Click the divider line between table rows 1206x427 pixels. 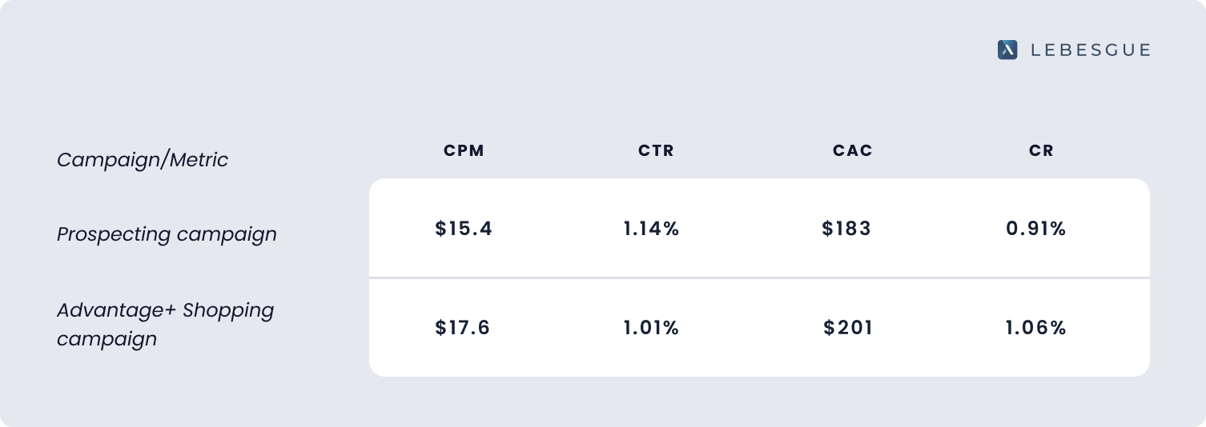(x=758, y=277)
